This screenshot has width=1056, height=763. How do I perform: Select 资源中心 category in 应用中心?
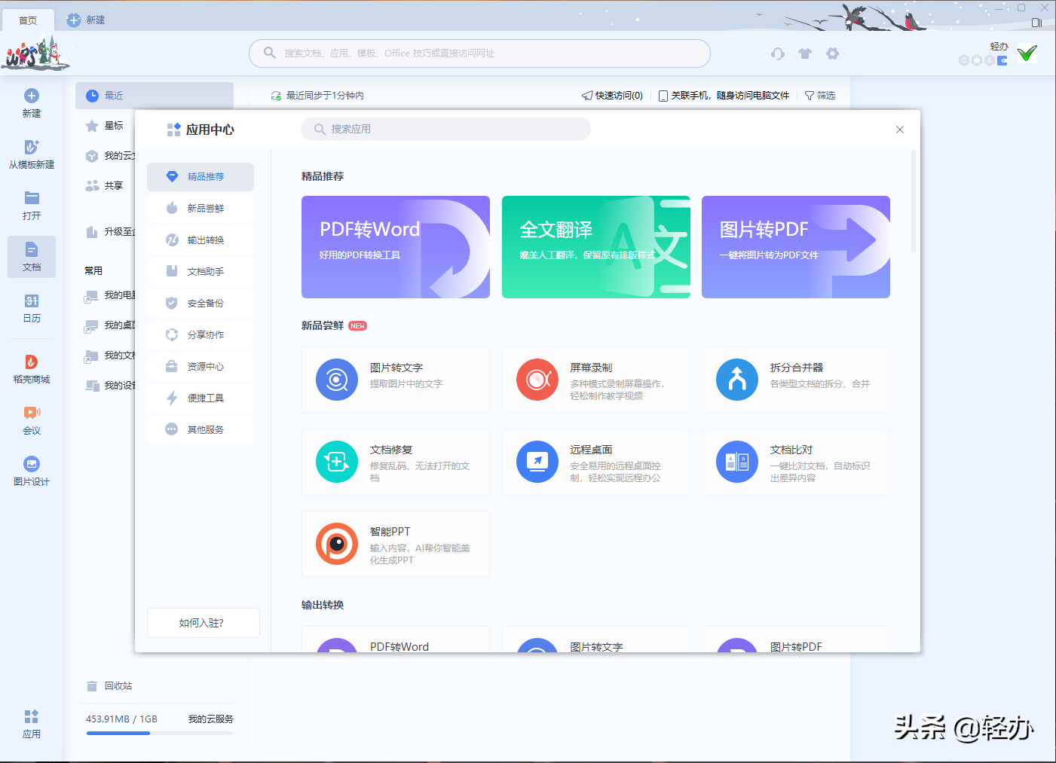click(x=200, y=367)
